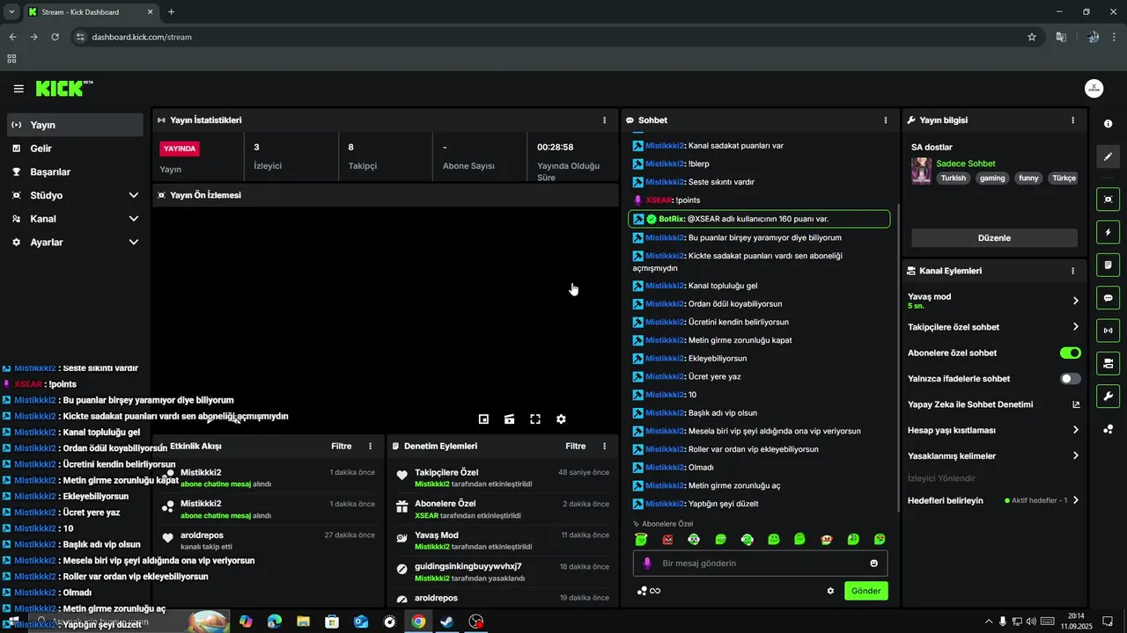Toggle the wrench stream-info icon in the right sidebar
The image size is (1127, 633).
coord(1109,396)
